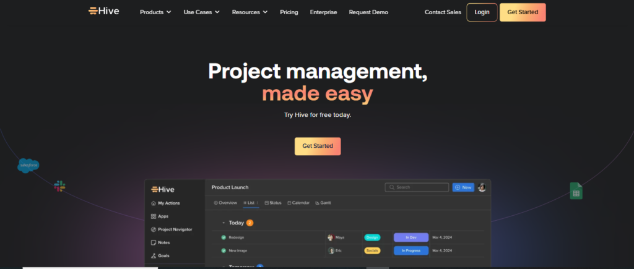
Task: Click the Search input field
Action: 417,187
